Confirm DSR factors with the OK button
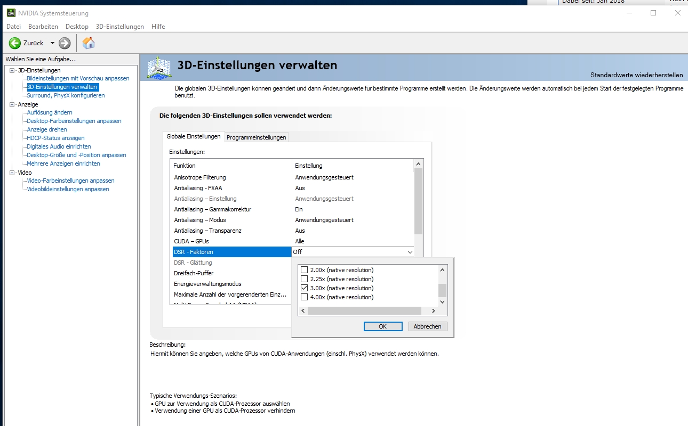688x426 pixels. click(x=383, y=326)
